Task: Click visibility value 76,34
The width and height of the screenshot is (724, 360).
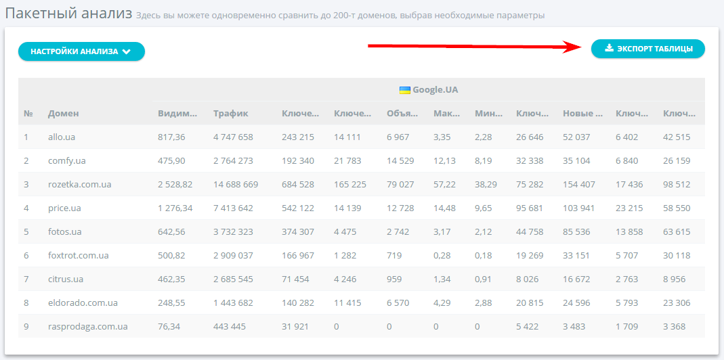Action: tap(169, 326)
